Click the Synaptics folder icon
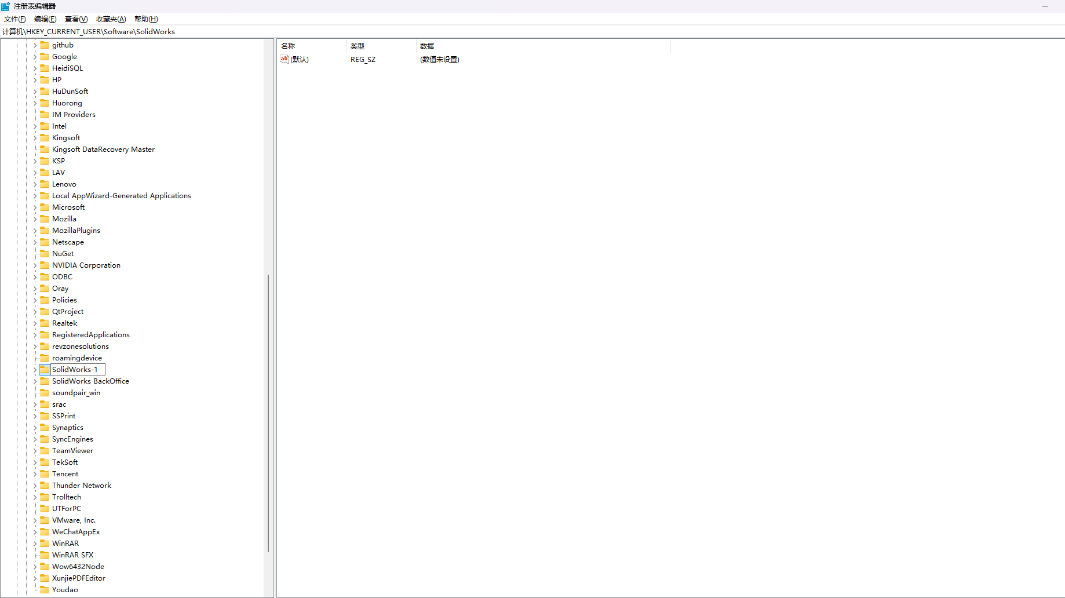The image size is (1065, 598). pyautogui.click(x=45, y=427)
